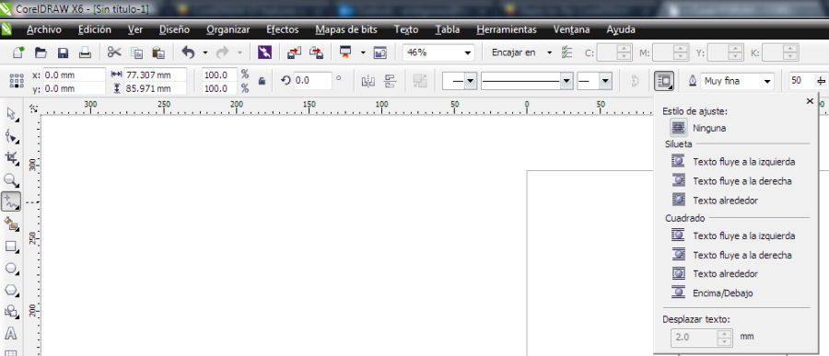Screen dimensions: 829x356
Task: Mirror the object vertically
Action: 391,81
